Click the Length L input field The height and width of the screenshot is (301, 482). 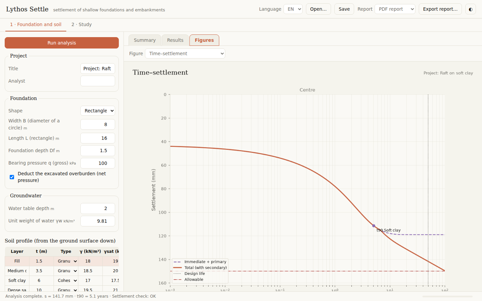tap(98, 138)
